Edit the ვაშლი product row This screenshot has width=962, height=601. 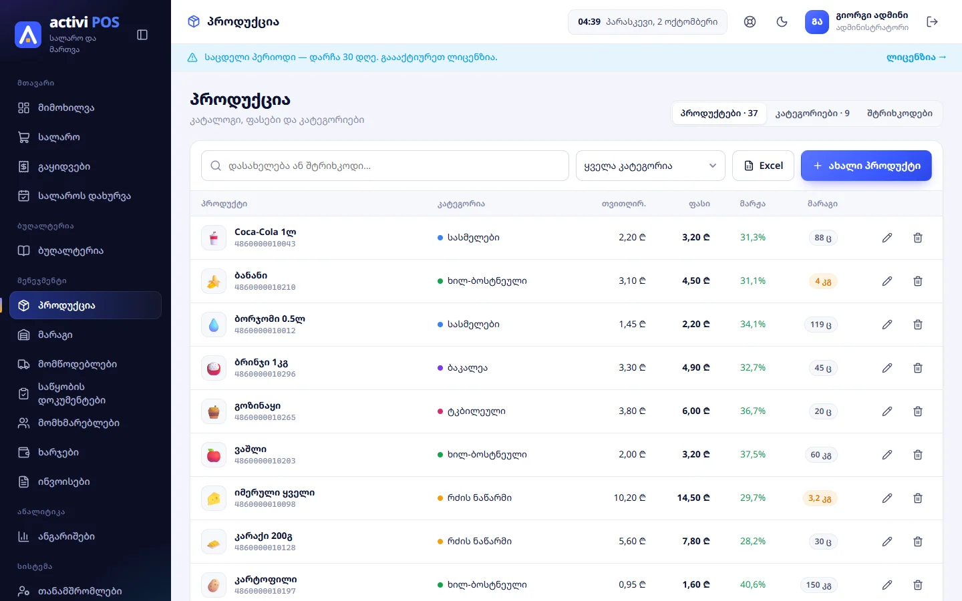pyautogui.click(x=887, y=455)
